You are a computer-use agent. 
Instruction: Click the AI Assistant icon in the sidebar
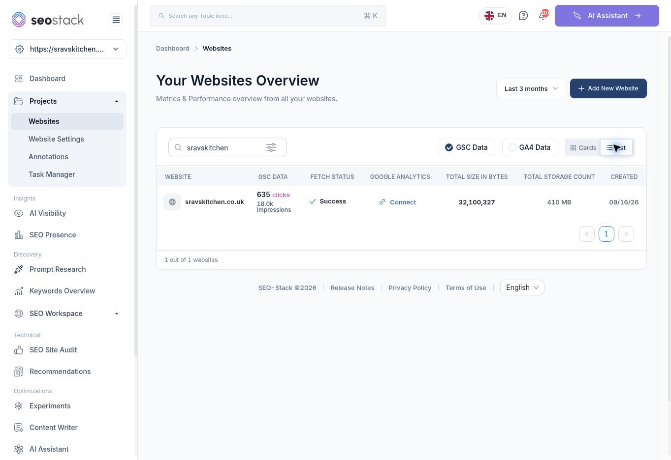coord(19,449)
